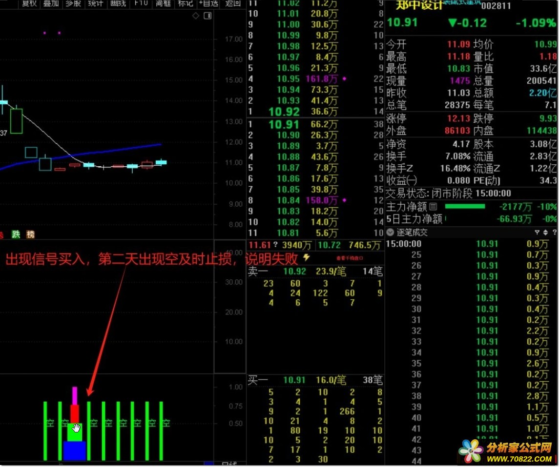Select the 多股 multi-stock view

click(x=73, y=3)
